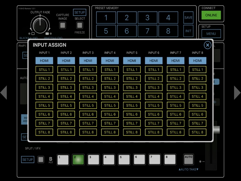Toggle the ONLINE connect button
The width and height of the screenshot is (241, 181).
[x=211, y=15]
